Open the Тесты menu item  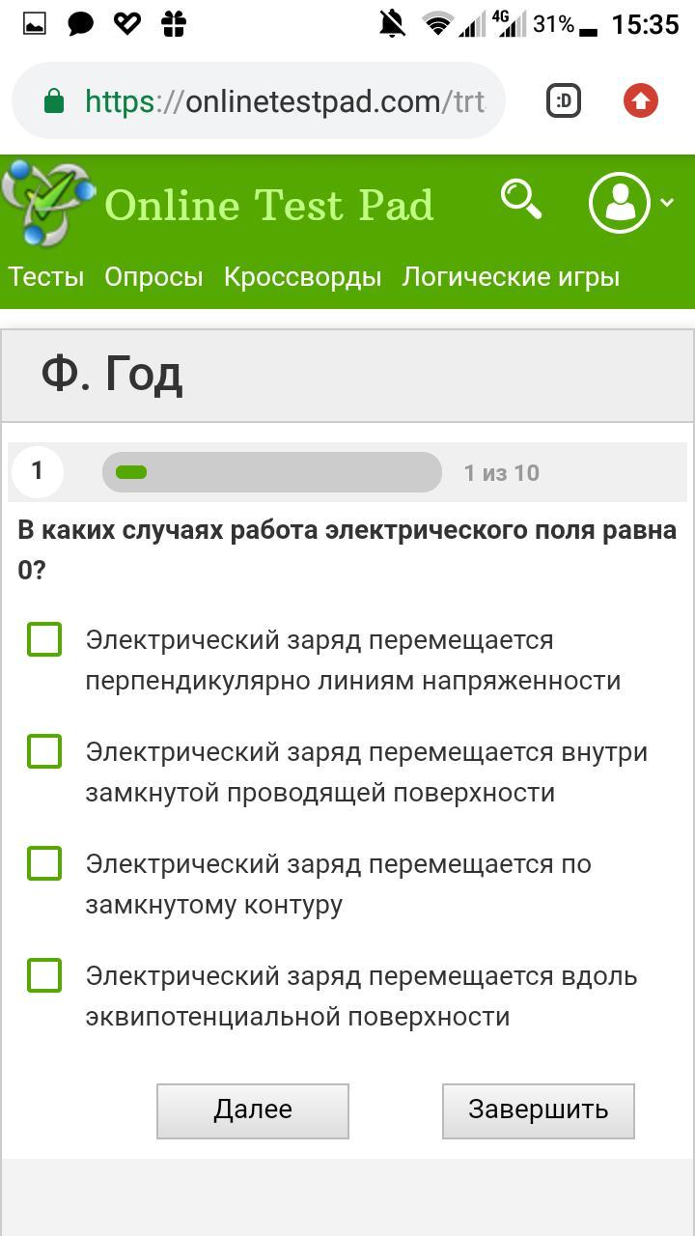pos(46,277)
